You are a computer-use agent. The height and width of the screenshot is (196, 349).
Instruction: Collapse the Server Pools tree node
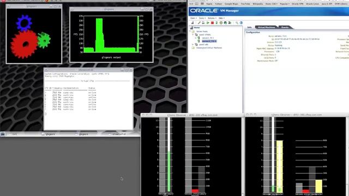point(190,31)
